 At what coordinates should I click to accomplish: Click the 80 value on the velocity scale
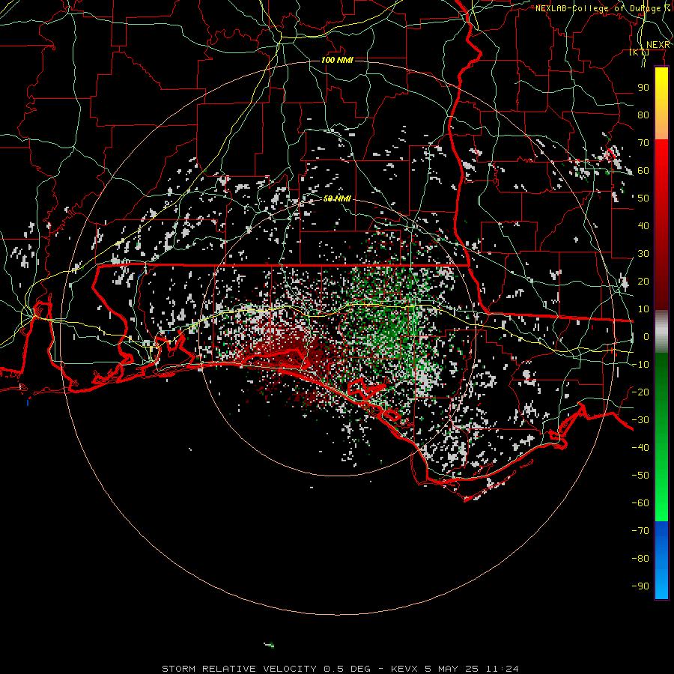[x=643, y=115]
